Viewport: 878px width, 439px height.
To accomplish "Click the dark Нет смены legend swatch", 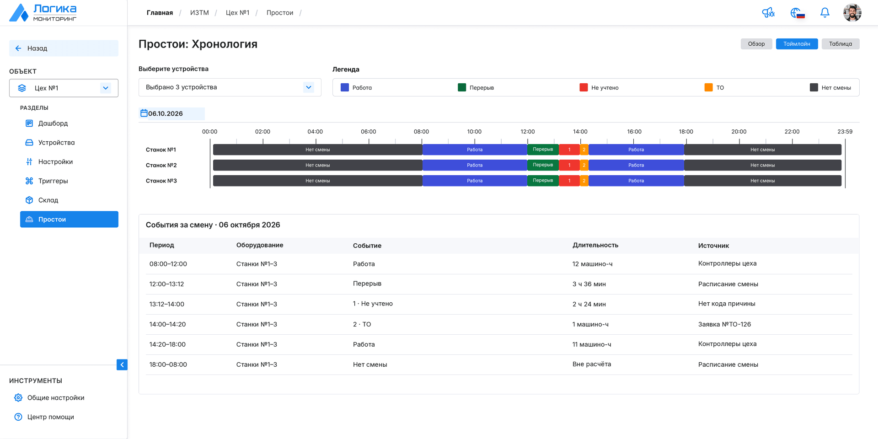I will click(x=814, y=87).
